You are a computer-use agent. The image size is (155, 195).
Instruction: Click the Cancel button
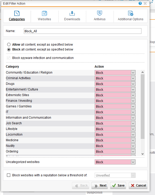(x=138, y=186)
